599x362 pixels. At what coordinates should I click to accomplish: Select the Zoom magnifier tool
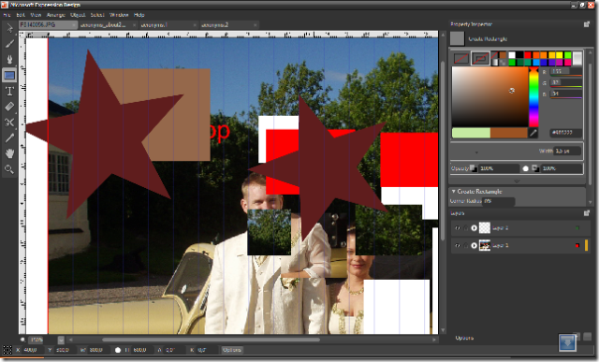click(9, 169)
